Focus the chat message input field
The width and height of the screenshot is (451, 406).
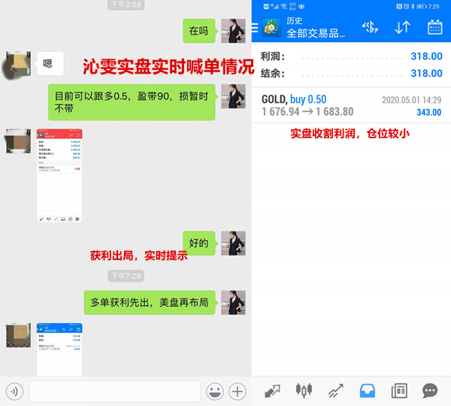114,391
